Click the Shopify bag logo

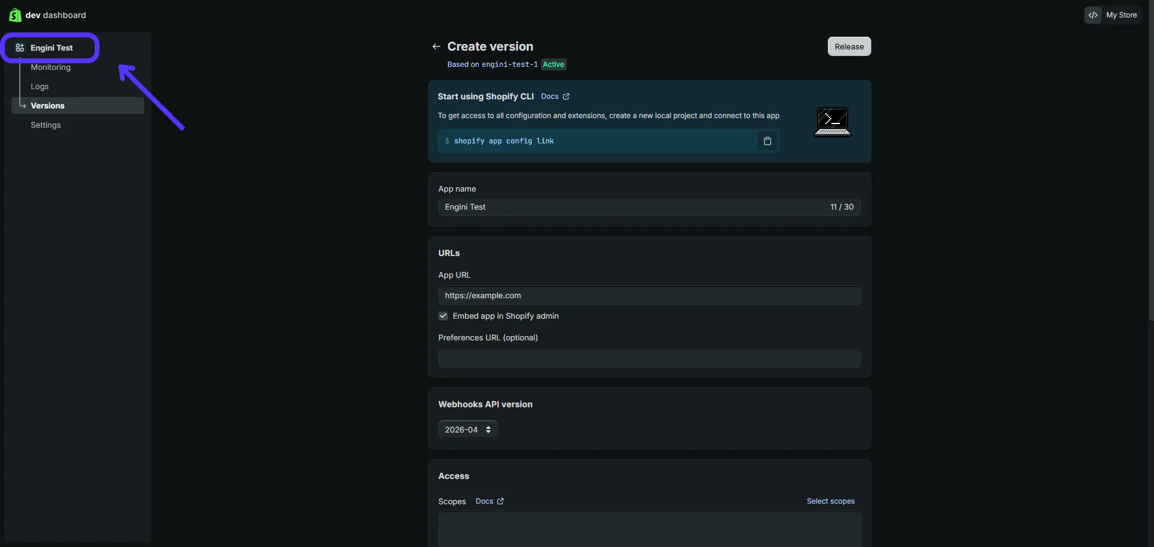[x=15, y=15]
